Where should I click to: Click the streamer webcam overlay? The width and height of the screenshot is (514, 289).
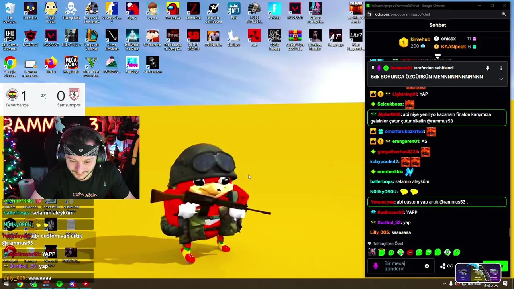tap(71, 158)
